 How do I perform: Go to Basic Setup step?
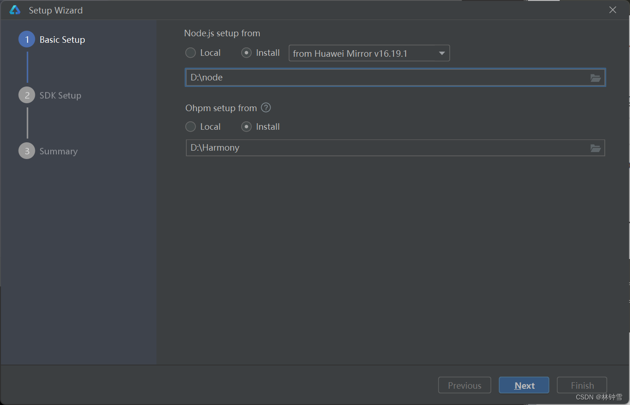52,40
